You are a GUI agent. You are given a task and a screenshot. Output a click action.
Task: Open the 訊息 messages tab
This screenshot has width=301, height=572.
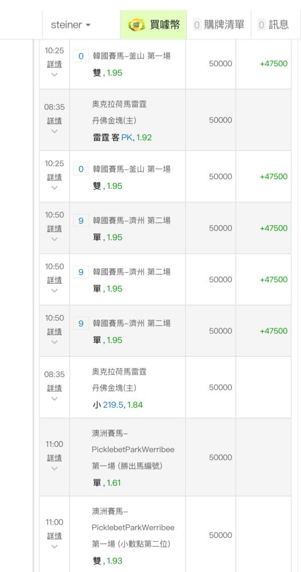(x=274, y=25)
